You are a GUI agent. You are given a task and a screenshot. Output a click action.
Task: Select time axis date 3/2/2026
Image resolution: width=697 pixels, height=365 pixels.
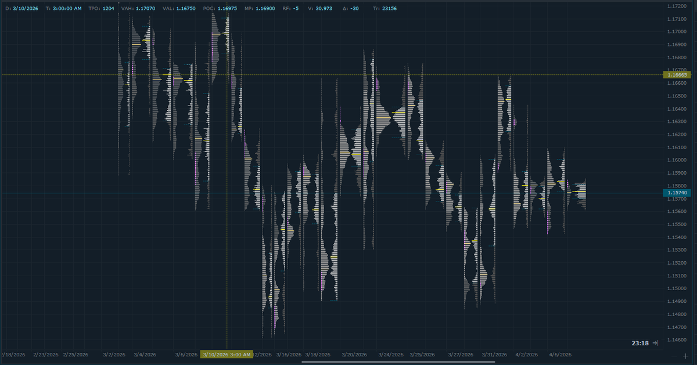(x=114, y=355)
